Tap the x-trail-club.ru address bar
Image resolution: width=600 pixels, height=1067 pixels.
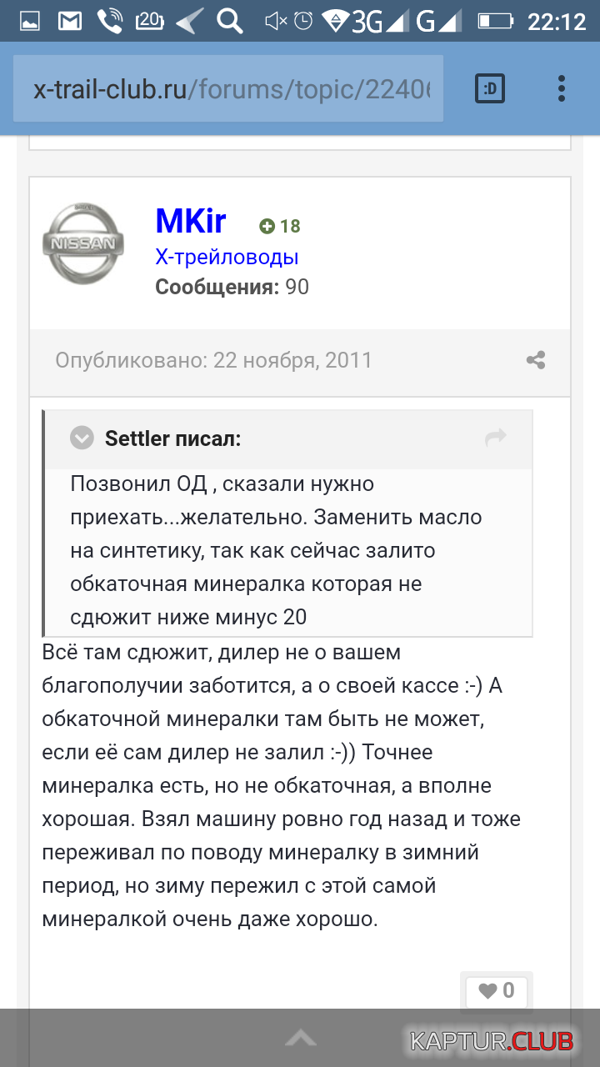coord(229,89)
